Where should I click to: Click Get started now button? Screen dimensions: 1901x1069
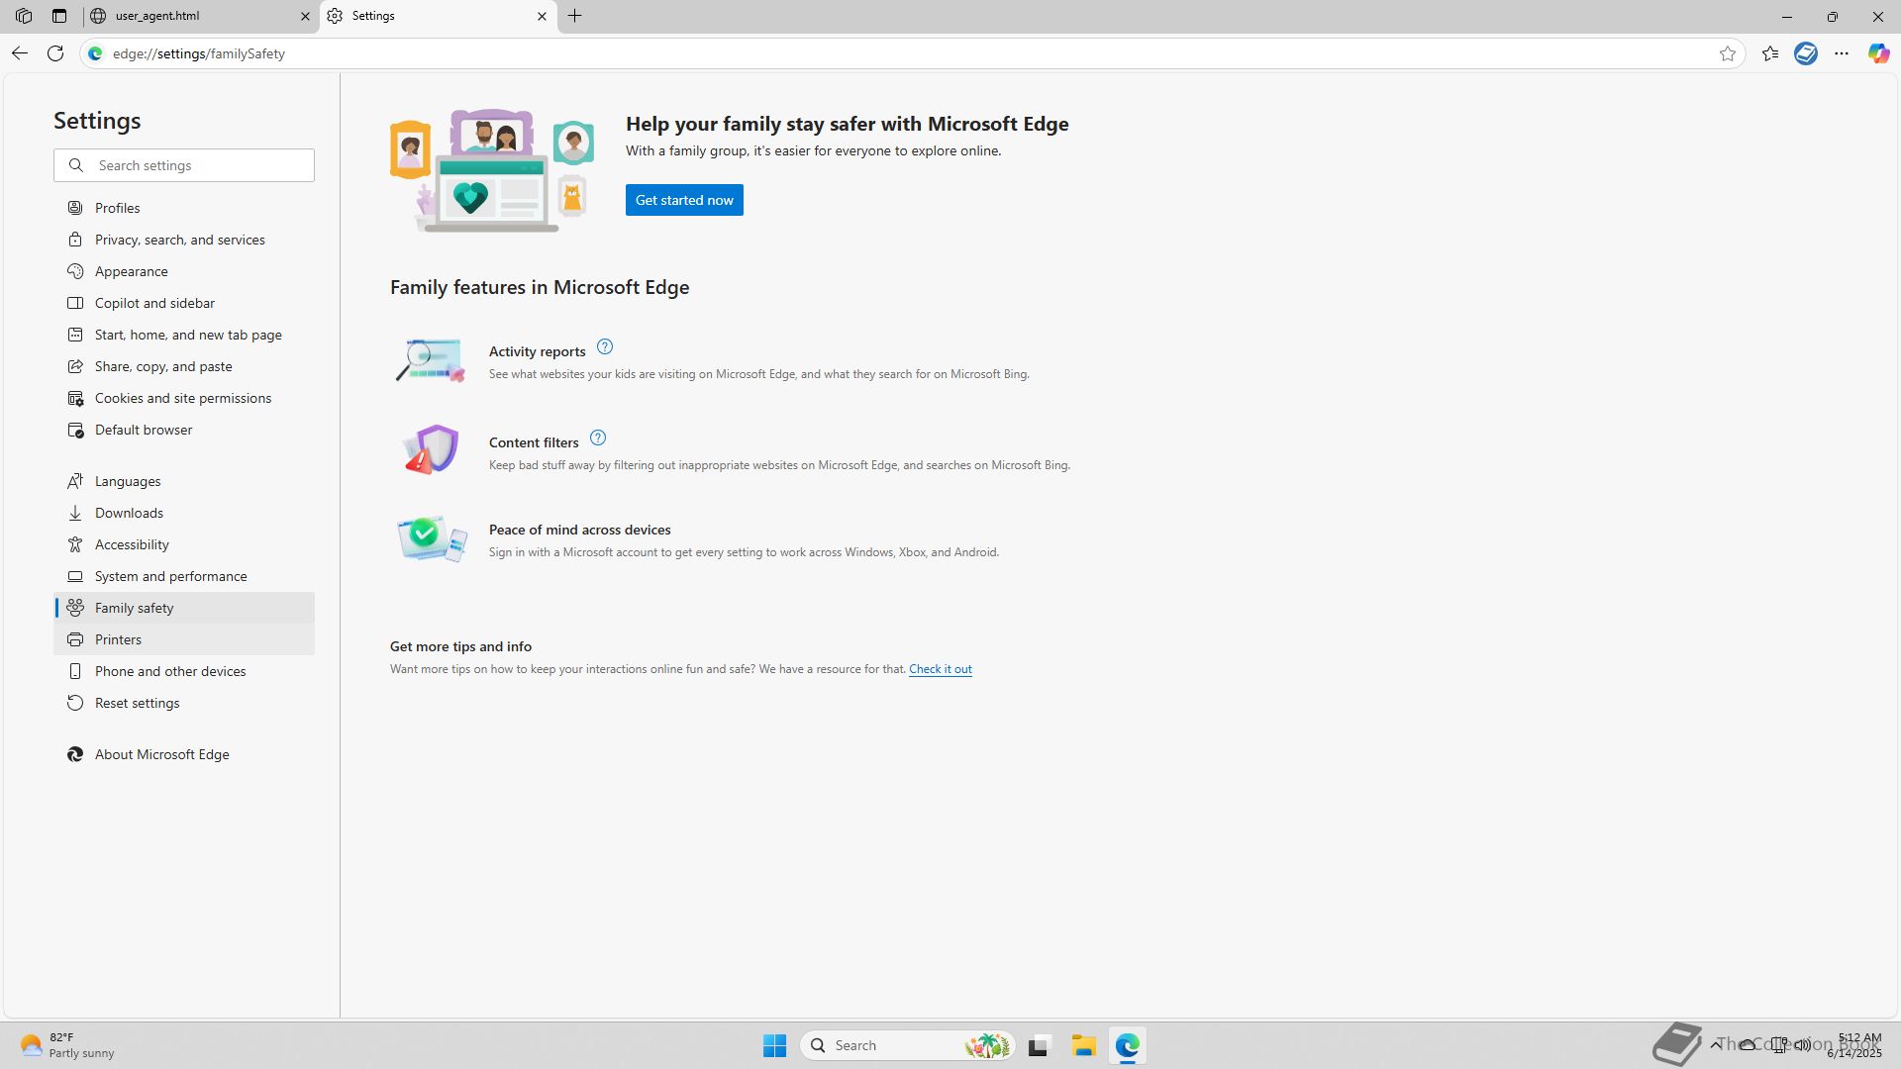[x=684, y=200]
